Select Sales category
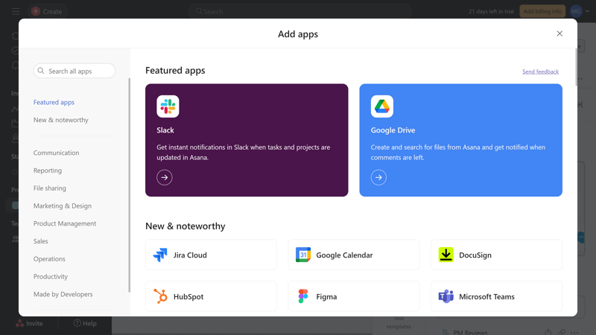The width and height of the screenshot is (596, 335). [41, 241]
